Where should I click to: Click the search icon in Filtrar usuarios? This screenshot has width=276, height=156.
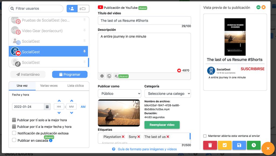12,8
